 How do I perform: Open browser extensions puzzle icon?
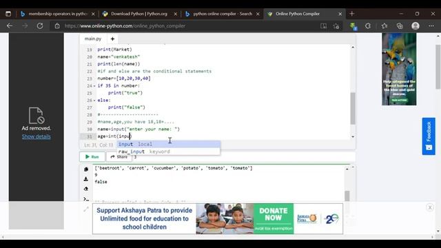(x=368, y=26)
